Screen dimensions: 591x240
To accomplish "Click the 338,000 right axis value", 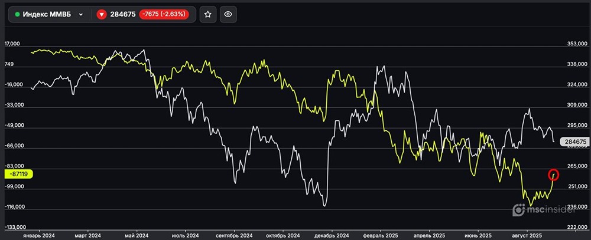I will [577, 64].
